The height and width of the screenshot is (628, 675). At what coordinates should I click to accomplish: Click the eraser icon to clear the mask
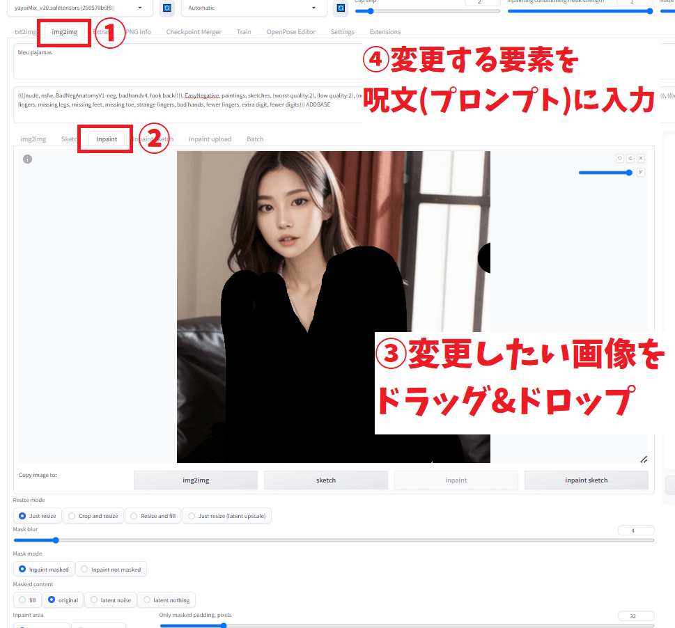[x=630, y=159]
